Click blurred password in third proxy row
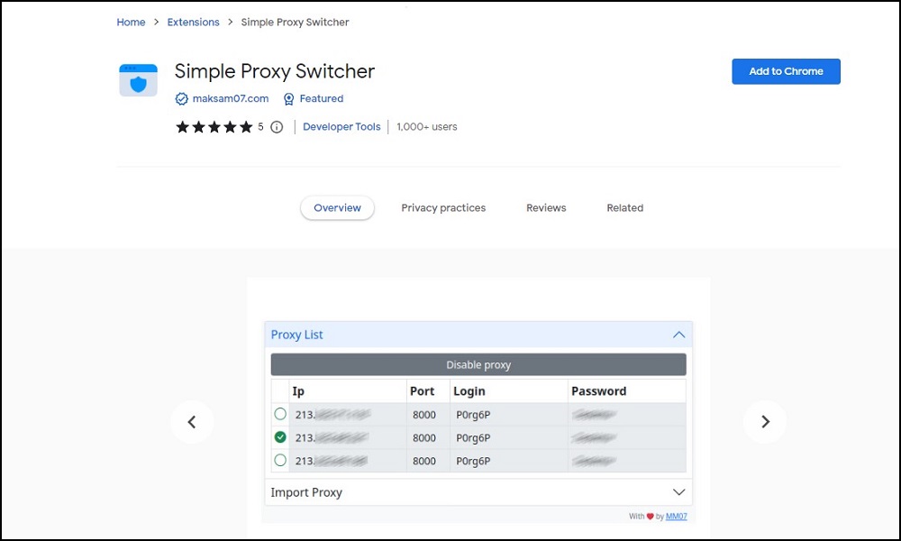This screenshot has height=541, width=901. pos(594,461)
